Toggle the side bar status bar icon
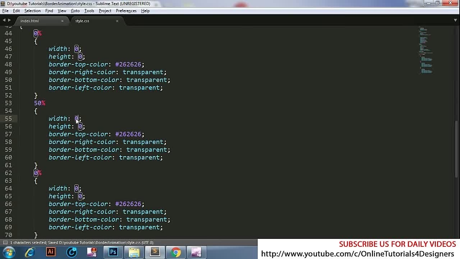This screenshot has height=259, width=460. tap(5, 242)
